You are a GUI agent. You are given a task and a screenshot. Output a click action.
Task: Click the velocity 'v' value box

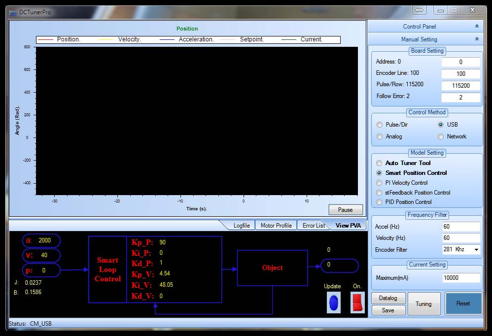pyautogui.click(x=41, y=255)
